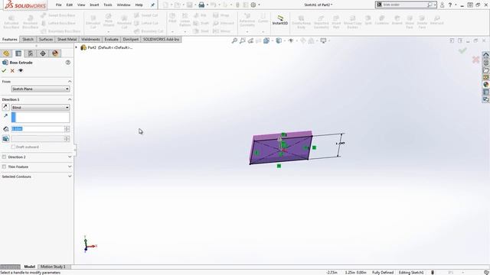
Task: Open Boss Extrude help question mark
Action: pos(68,63)
